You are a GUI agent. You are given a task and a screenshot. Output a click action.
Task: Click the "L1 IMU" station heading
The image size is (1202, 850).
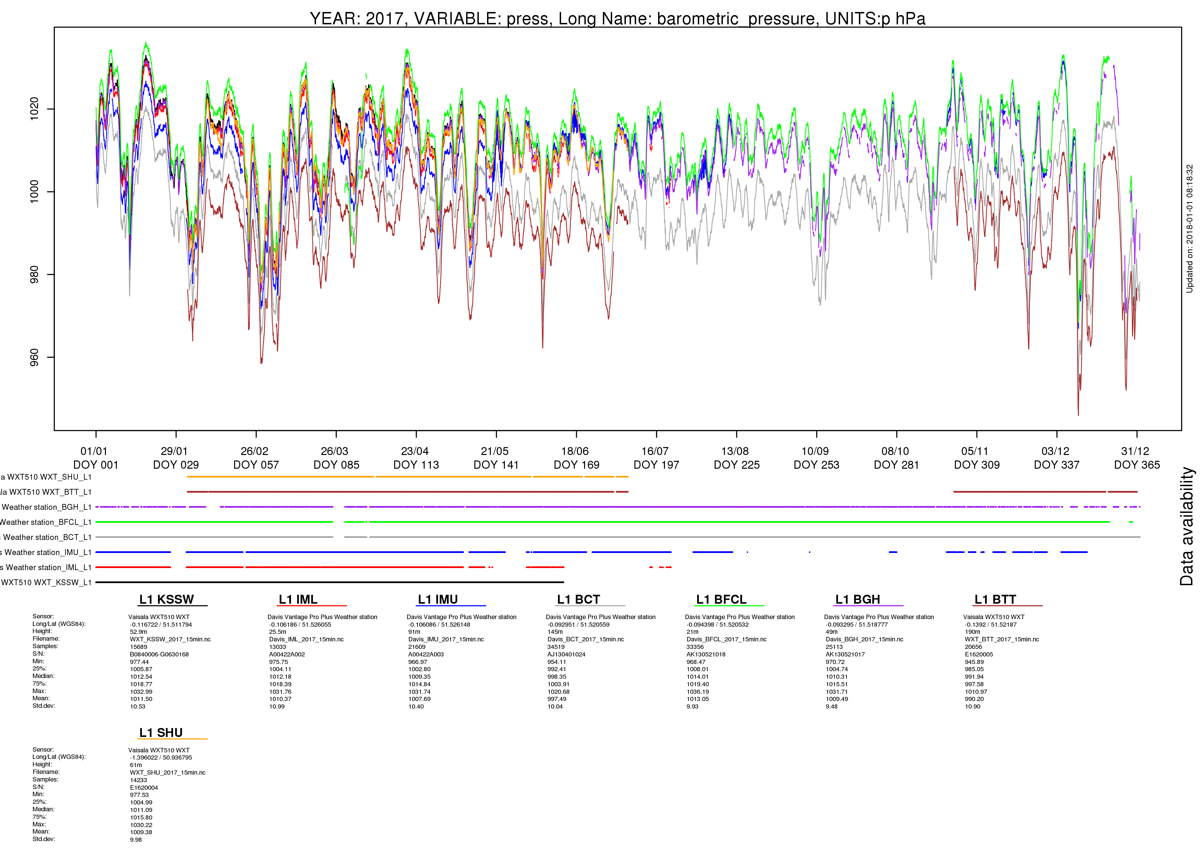coord(438,600)
